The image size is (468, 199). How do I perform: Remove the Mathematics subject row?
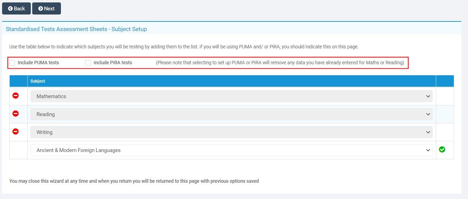(16, 96)
